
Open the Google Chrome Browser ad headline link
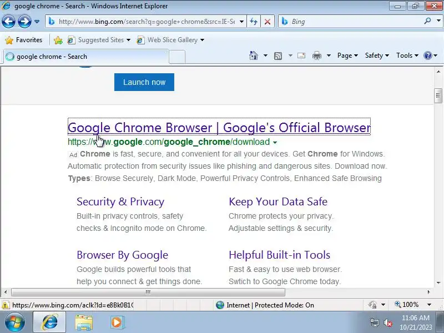(x=219, y=127)
